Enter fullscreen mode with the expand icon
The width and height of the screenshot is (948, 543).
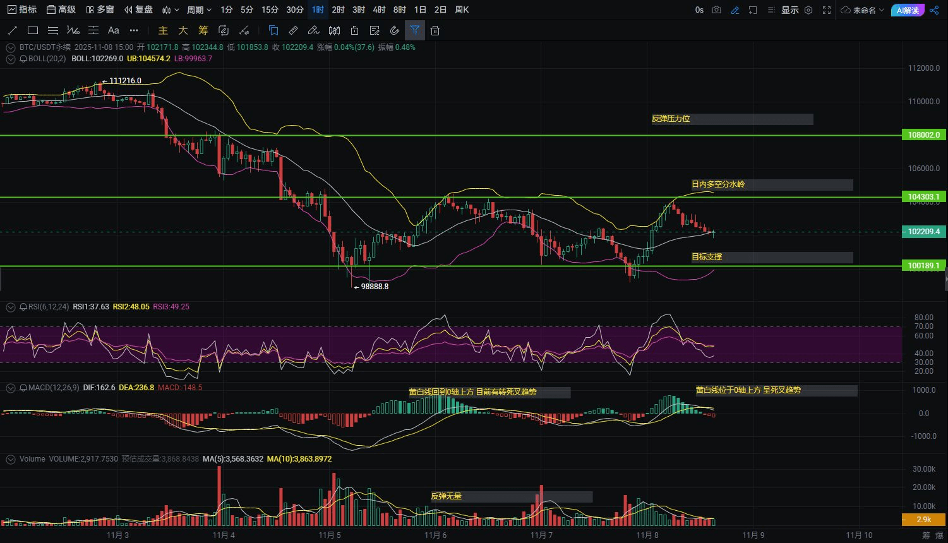pyautogui.click(x=827, y=10)
